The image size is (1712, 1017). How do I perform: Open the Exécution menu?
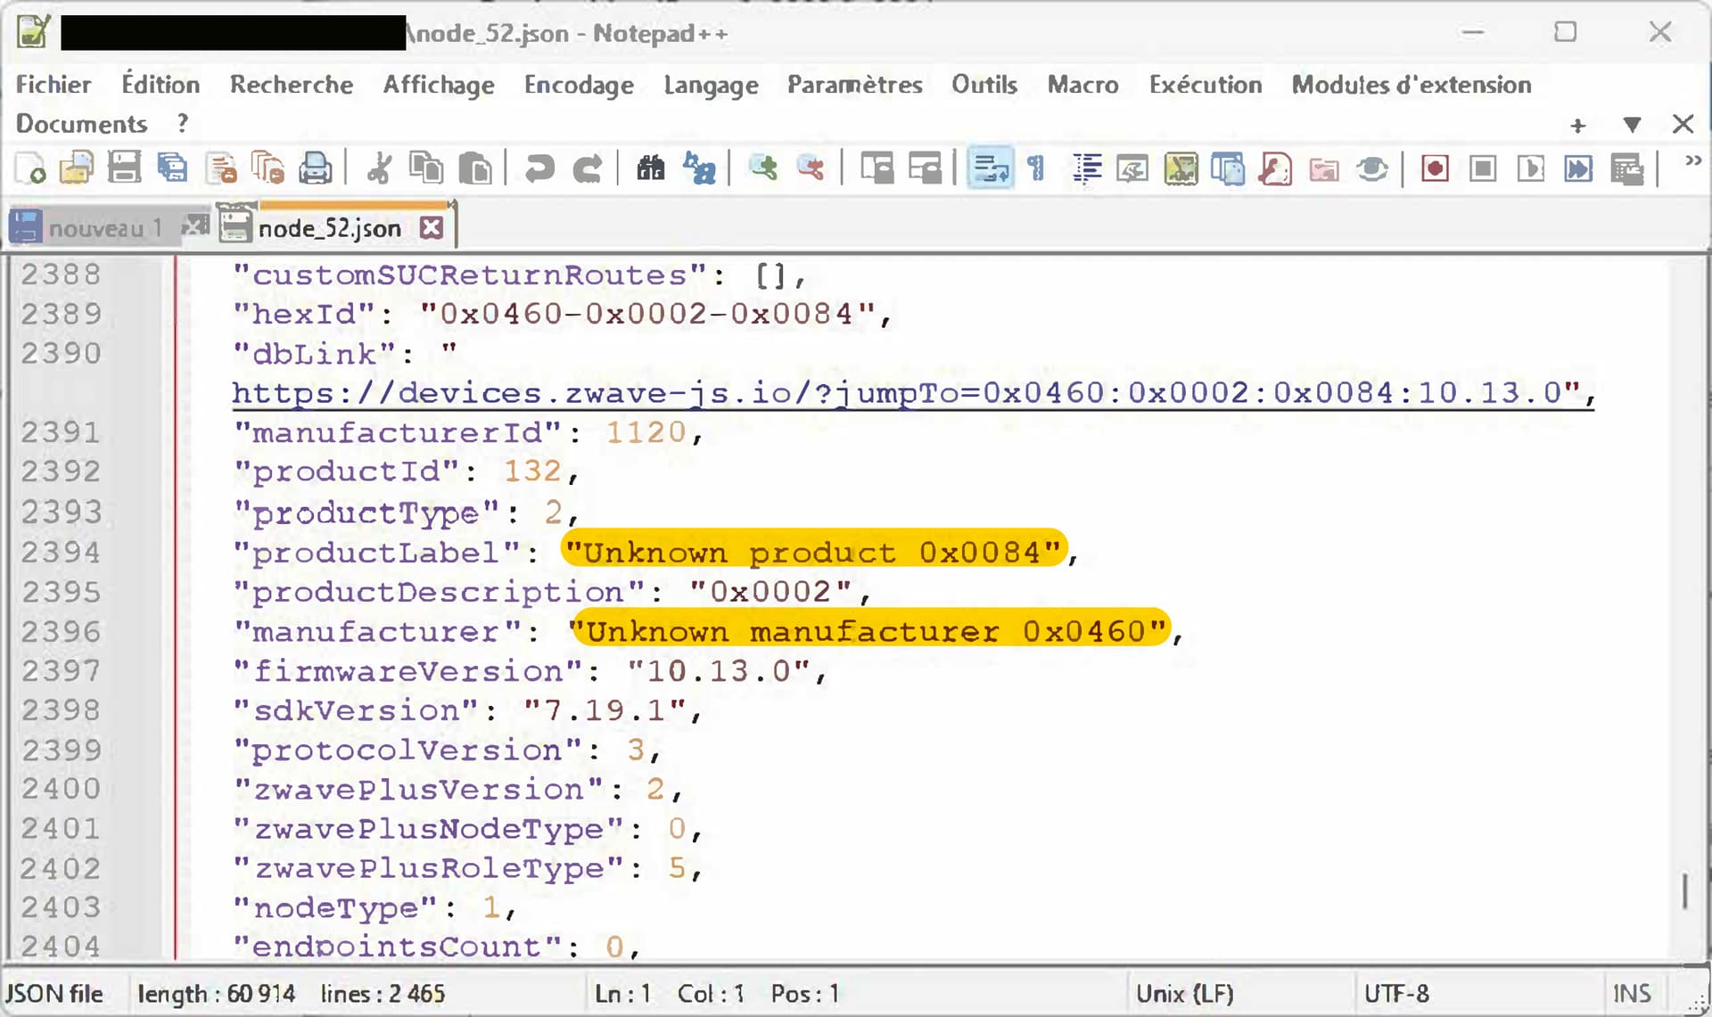point(1206,85)
